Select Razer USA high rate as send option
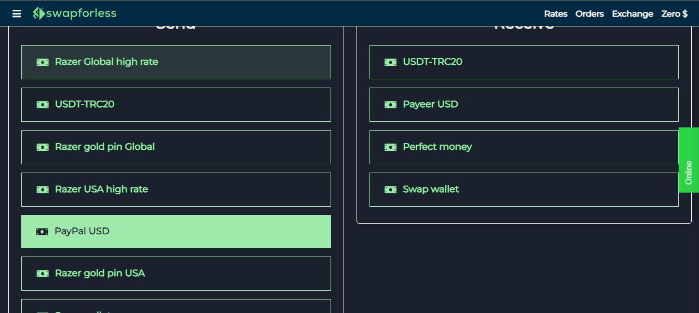Viewport: 699px width, 313px height. coord(176,189)
